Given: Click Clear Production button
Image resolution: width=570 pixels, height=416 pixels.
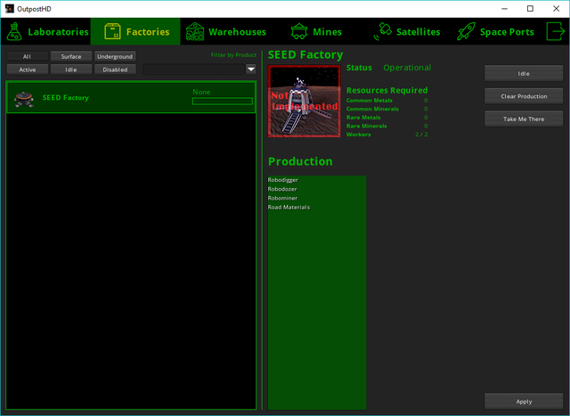Looking at the screenshot, I should [524, 96].
